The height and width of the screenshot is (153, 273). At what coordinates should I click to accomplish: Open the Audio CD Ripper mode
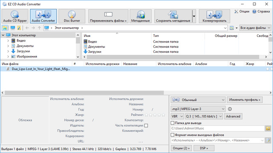point(15,16)
